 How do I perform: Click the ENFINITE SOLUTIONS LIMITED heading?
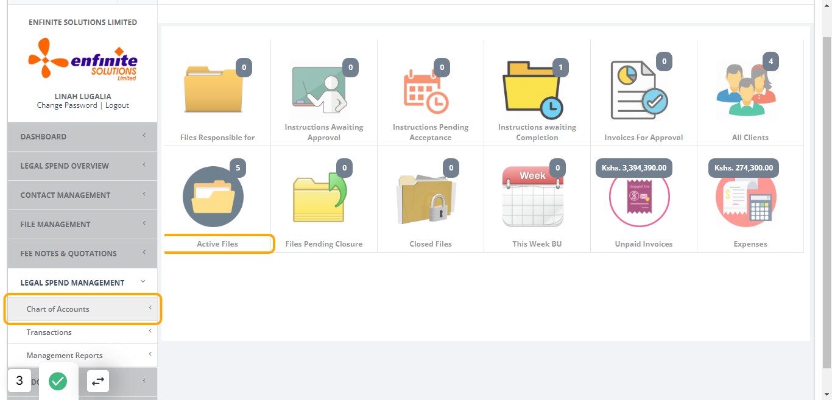pos(83,22)
